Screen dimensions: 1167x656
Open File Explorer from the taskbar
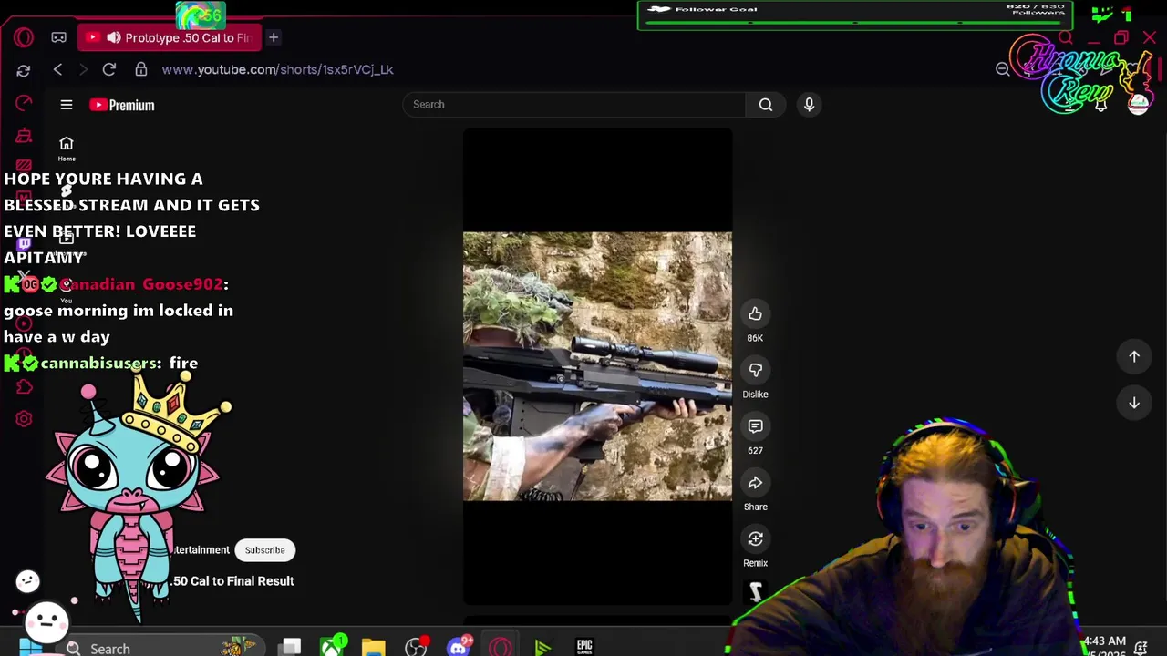coord(374,648)
